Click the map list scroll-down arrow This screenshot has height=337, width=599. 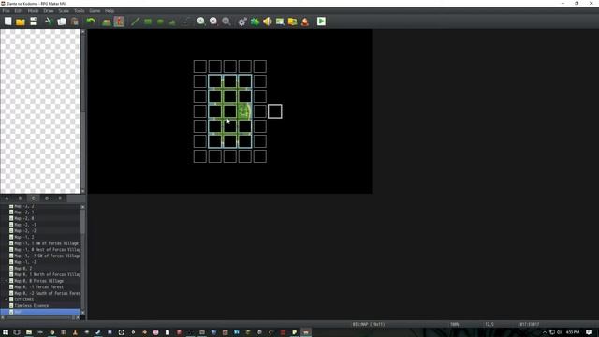coord(83,312)
